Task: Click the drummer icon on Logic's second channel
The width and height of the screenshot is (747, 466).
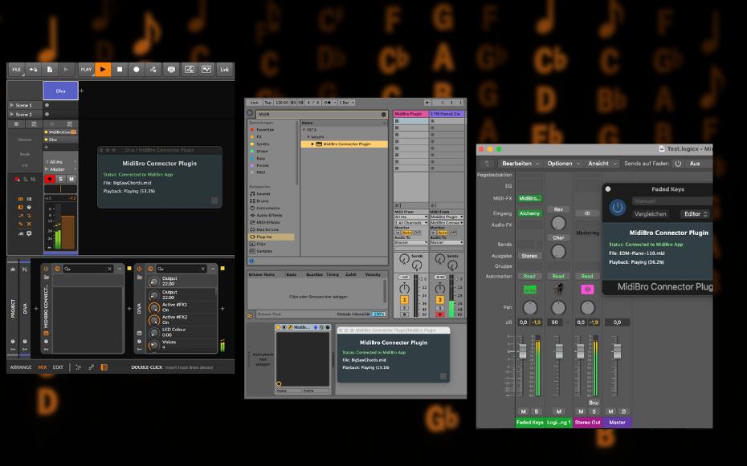Action: tap(558, 287)
